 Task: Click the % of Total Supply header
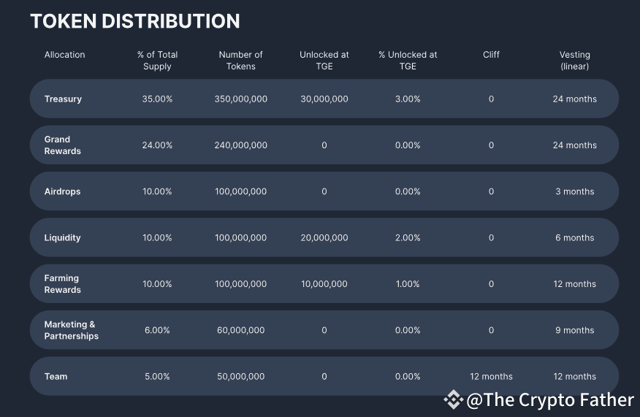click(x=157, y=61)
